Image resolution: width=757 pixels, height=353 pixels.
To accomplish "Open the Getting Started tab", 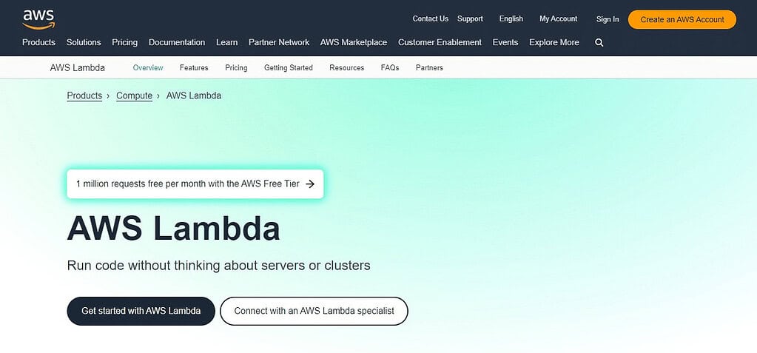I will [x=288, y=67].
